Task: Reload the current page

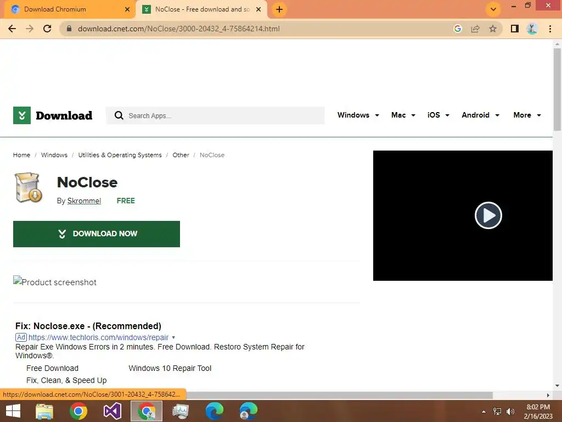Action: tap(47, 29)
